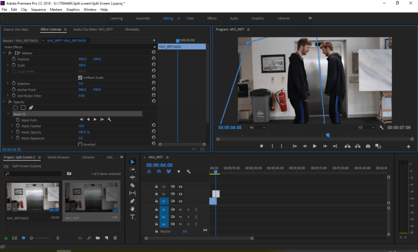Hide track V1 with eye icon
418x252 pixels.
click(180, 201)
